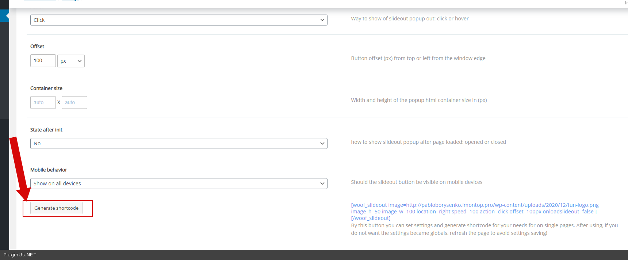Image resolution: width=628 pixels, height=260 pixels.
Task: Click the mobile devices visibility description
Action: click(x=417, y=182)
